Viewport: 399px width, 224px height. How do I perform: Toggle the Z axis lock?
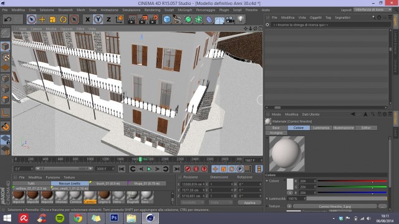coord(108,19)
